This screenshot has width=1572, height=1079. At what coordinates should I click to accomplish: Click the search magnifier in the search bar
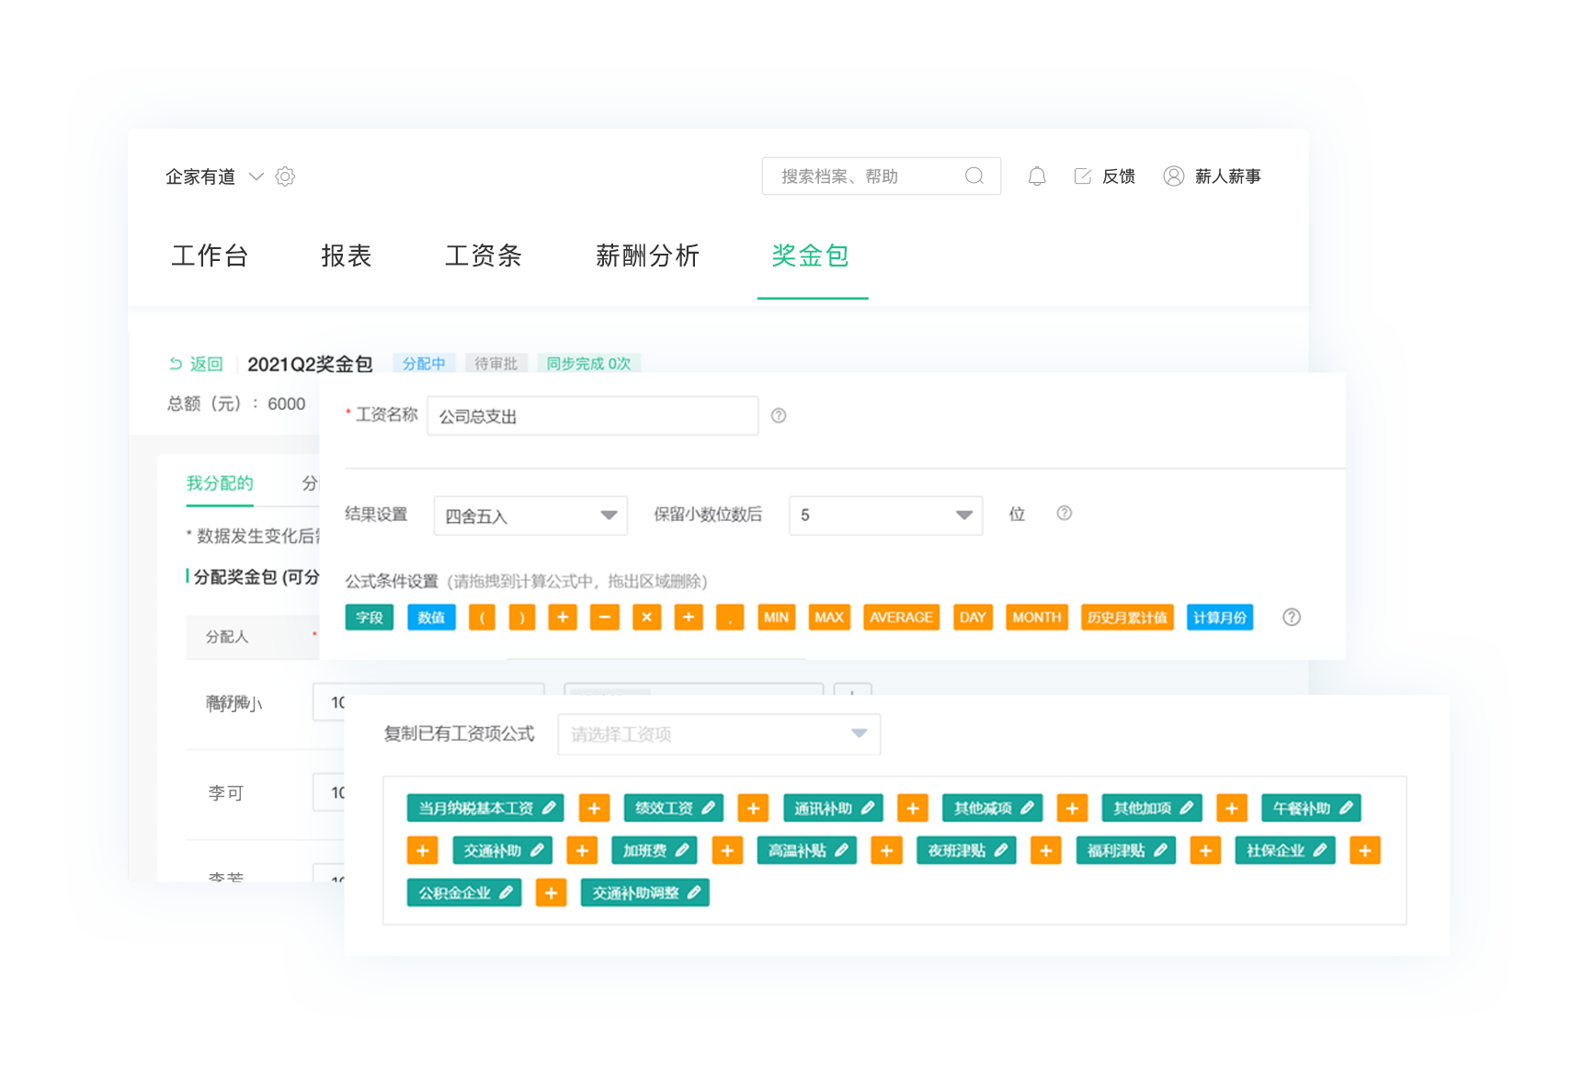click(x=974, y=176)
